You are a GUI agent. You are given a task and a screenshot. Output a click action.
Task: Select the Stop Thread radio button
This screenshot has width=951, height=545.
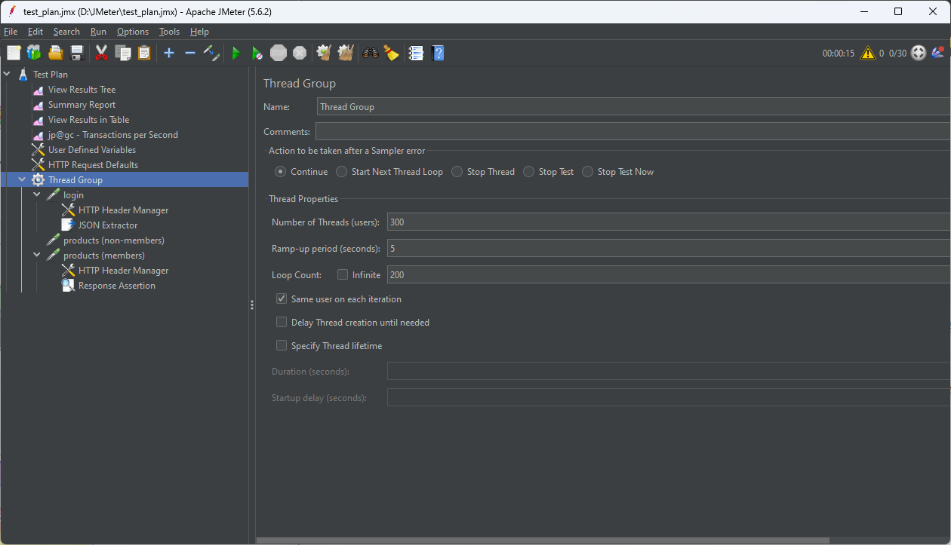tap(457, 172)
